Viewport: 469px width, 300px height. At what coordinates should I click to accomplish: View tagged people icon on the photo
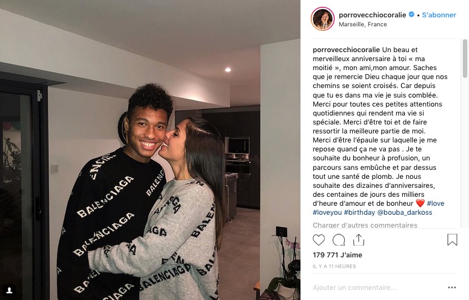click(x=10, y=290)
